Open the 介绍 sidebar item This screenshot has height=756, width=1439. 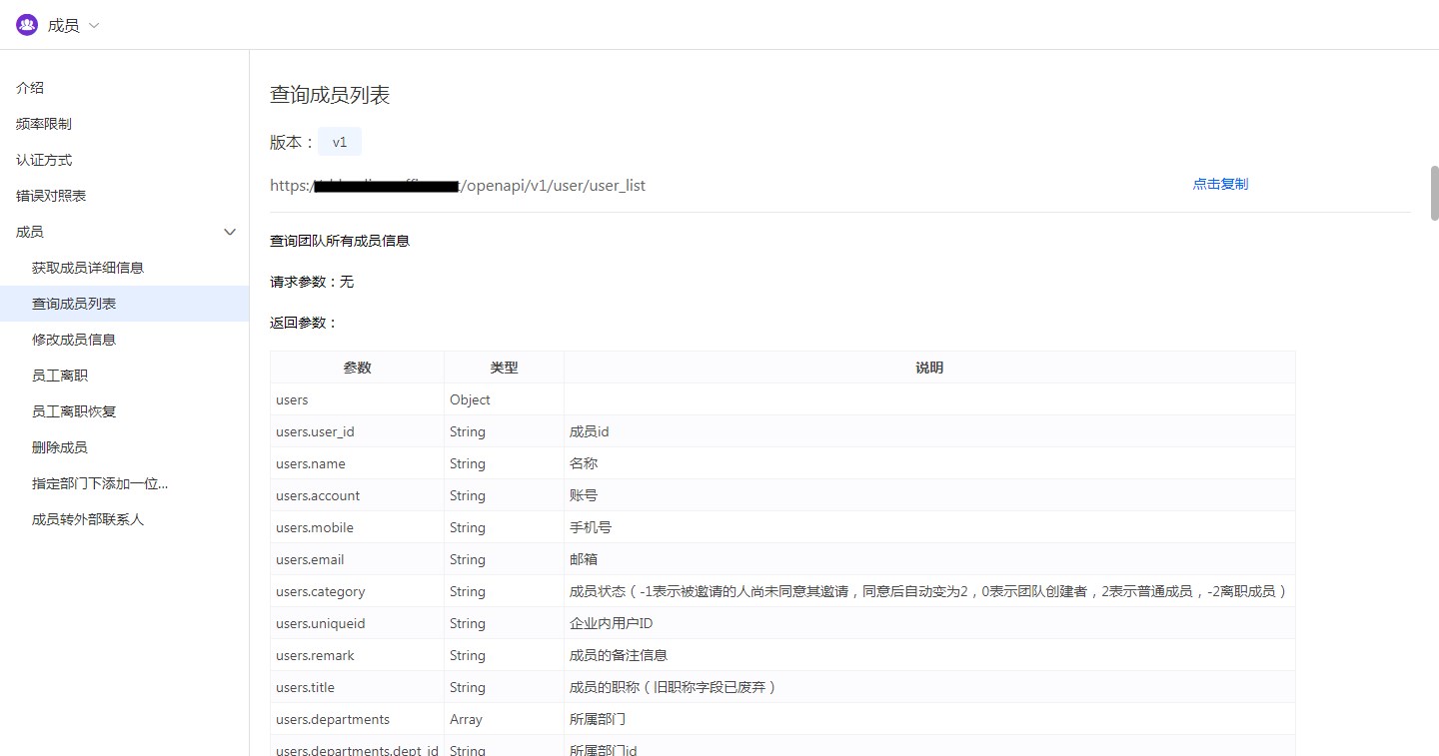(x=30, y=88)
